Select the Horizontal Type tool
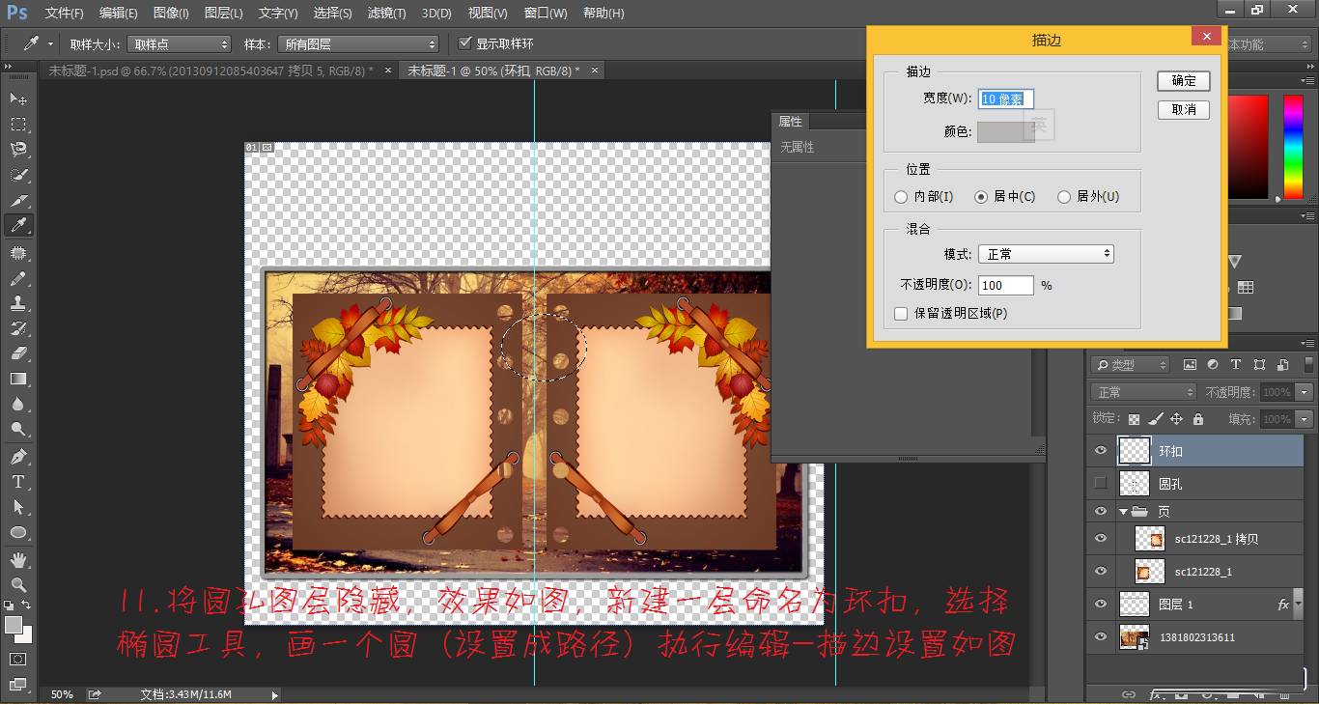The image size is (1319, 704). pyautogui.click(x=18, y=482)
